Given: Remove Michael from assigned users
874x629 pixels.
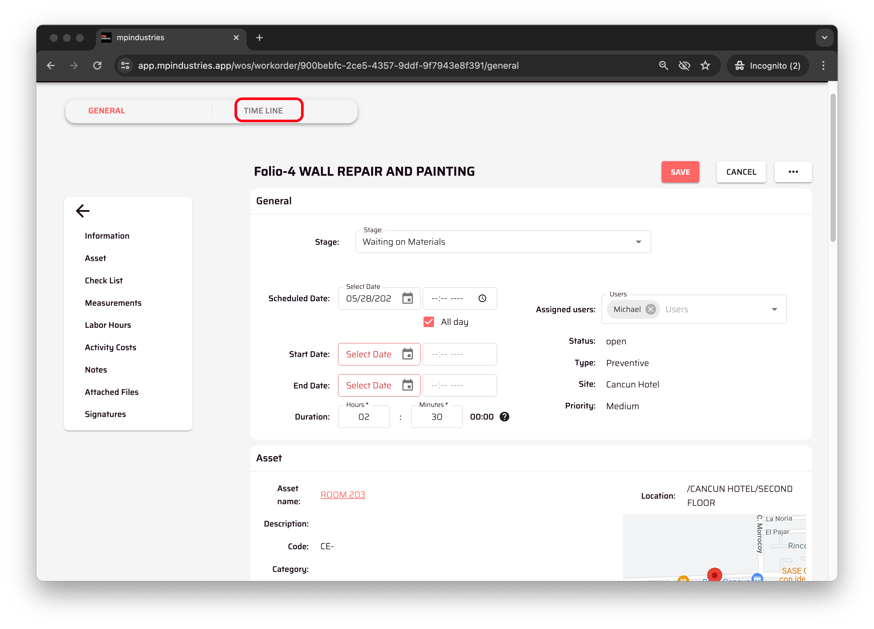Looking at the screenshot, I should [x=650, y=309].
